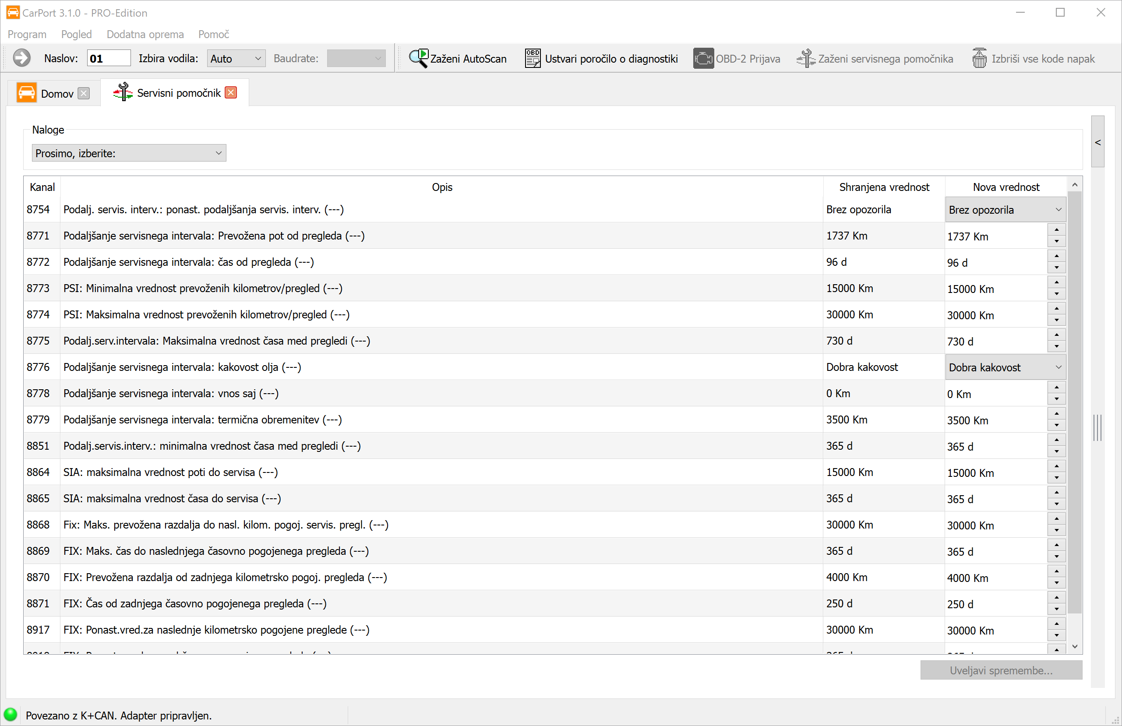The width and height of the screenshot is (1122, 726).
Task: Increase value for channel 8870
Action: (x=1056, y=571)
